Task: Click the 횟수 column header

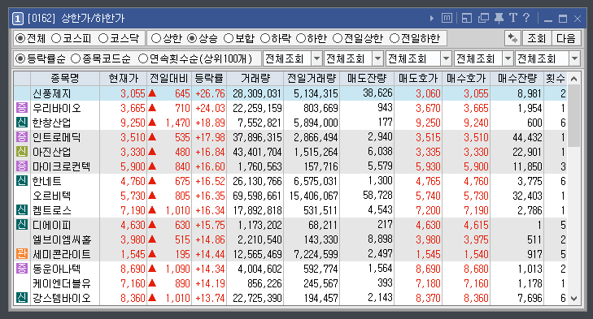Action: tap(556, 79)
